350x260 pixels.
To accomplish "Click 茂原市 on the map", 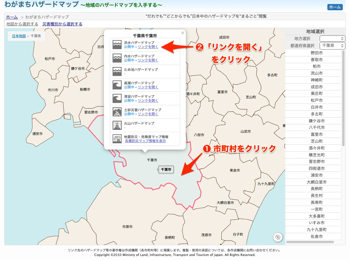I will 206,235.
